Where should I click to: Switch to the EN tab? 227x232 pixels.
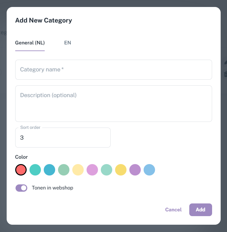point(68,43)
